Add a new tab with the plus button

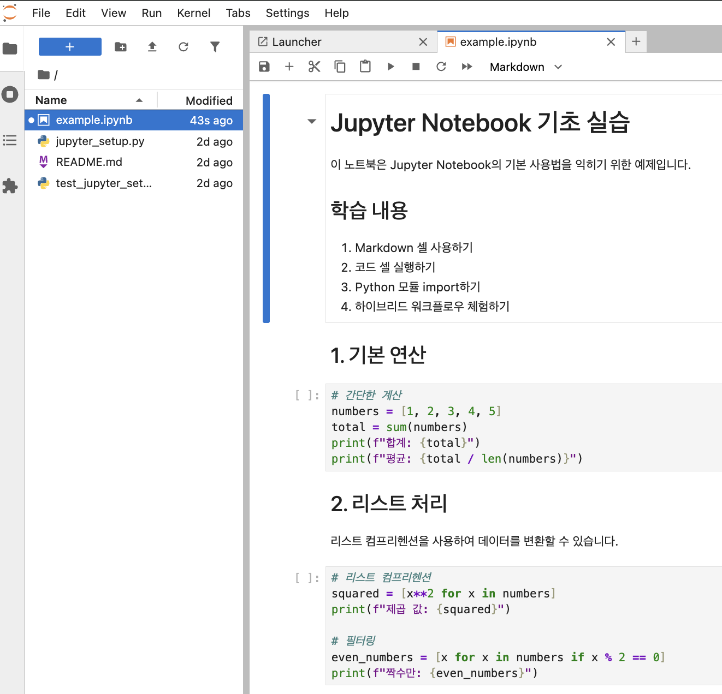[x=636, y=41]
